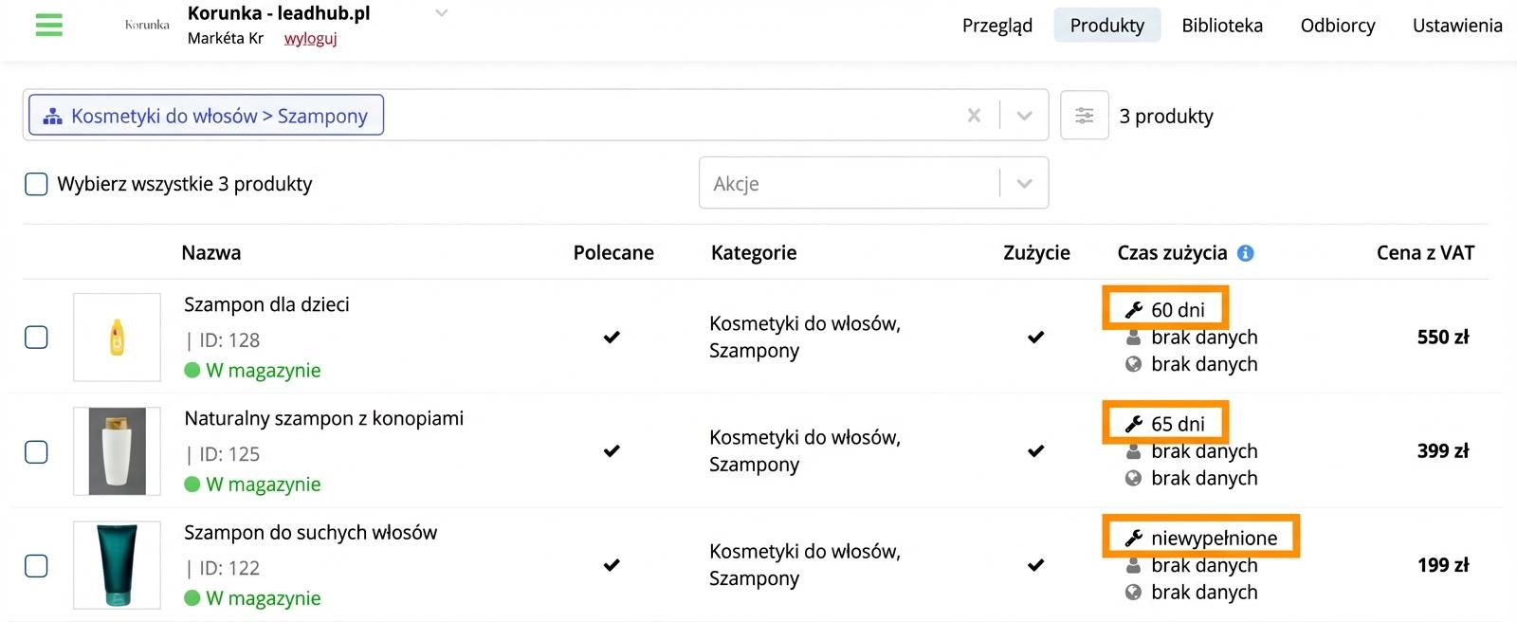Expand the Akcje dropdown
This screenshot has height=622, width=1517.
1024,183
